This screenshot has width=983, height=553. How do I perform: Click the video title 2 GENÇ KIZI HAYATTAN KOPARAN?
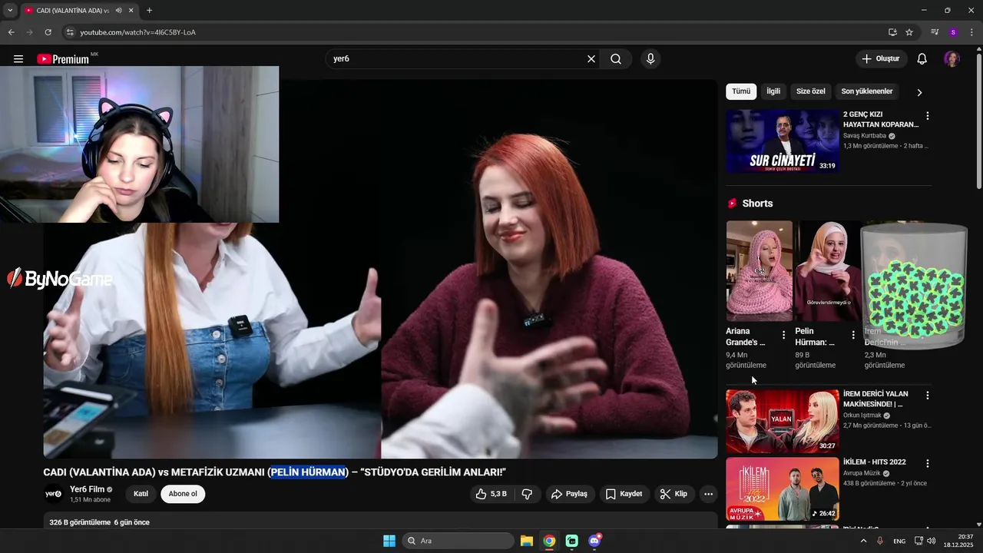point(881,119)
